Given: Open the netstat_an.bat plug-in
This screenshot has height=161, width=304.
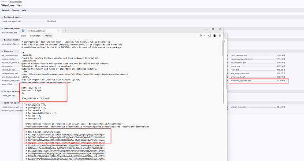Looking at the screenshot, I should 8,70.
